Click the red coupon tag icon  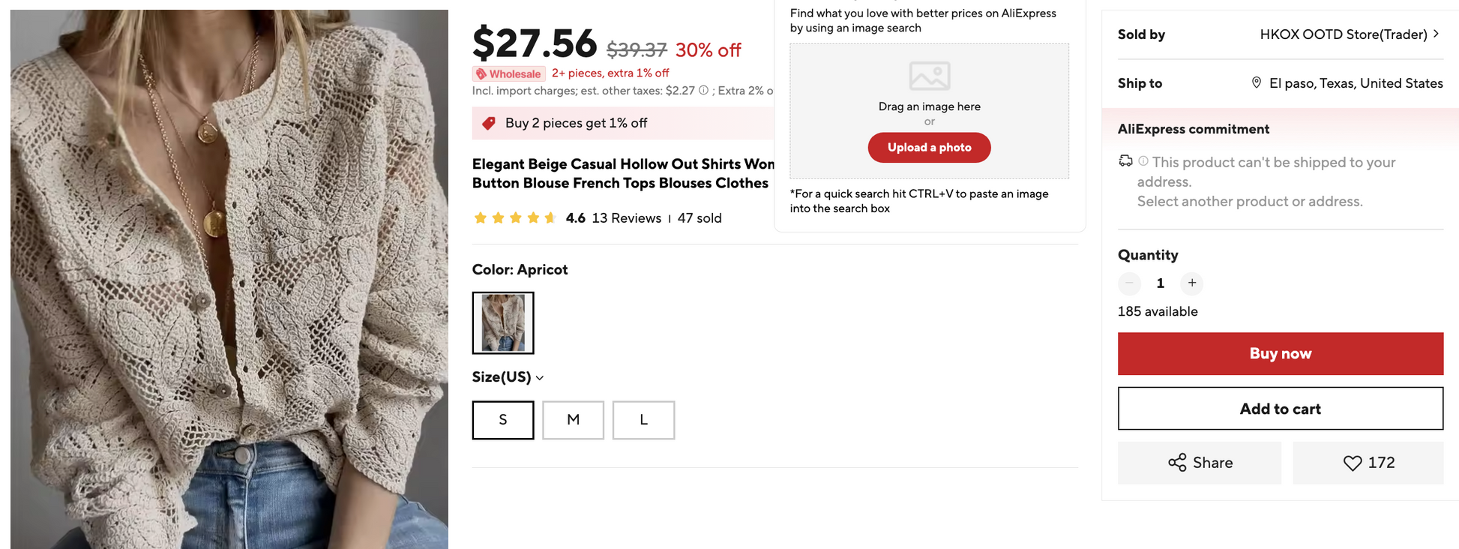coord(488,123)
